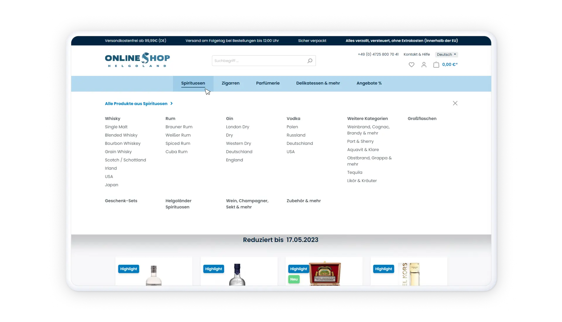Open the Angebote % menu
Screen dimensions: 562x322
click(x=369, y=83)
